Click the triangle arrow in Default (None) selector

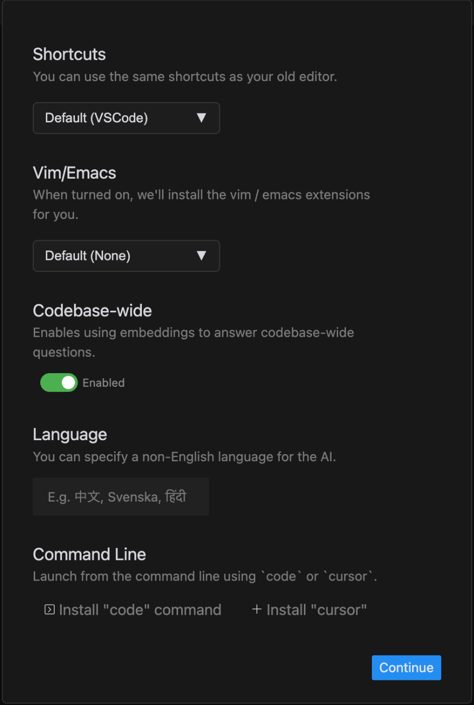pos(201,256)
